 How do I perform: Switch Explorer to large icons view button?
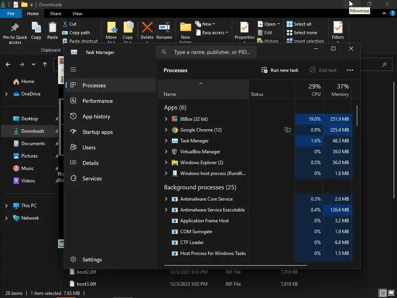(x=392, y=293)
